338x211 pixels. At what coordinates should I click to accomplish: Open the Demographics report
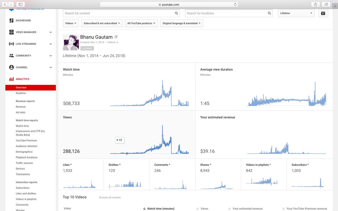(24, 152)
